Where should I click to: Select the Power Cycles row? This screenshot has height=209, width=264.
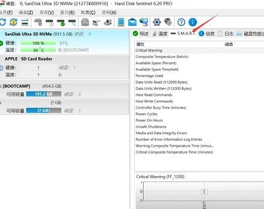coord(199,114)
